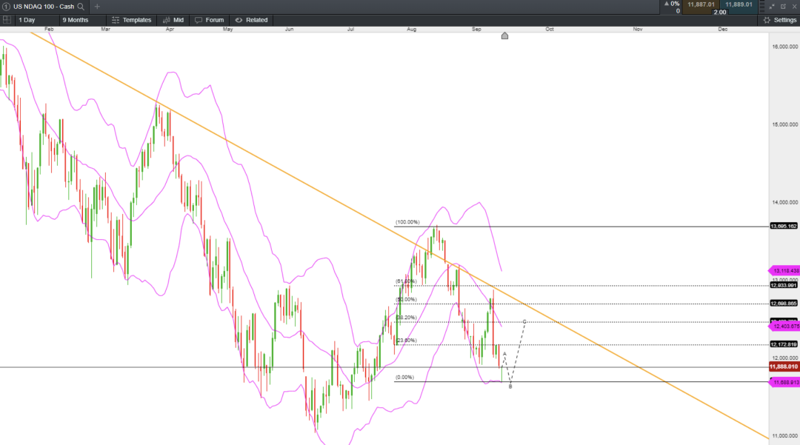This screenshot has height=445, width=800.
Task: Click the 11,000.000 price axis label
Action: coord(784,436)
